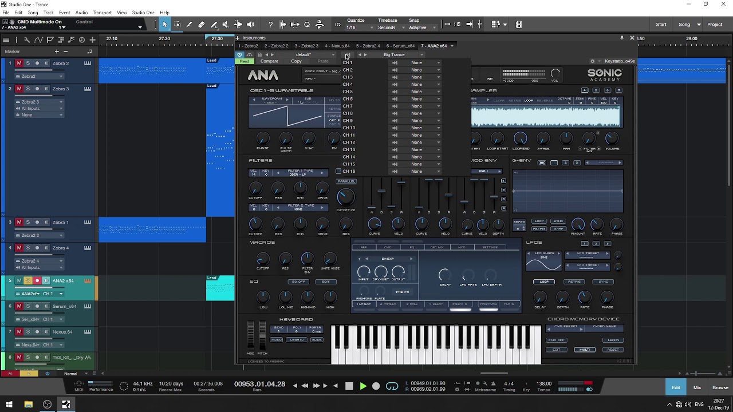Open File Explorer from taskbar
This screenshot has width=733, height=412.
click(x=28, y=405)
